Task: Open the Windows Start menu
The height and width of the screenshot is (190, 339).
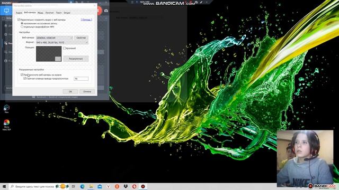Action: pos(4,186)
